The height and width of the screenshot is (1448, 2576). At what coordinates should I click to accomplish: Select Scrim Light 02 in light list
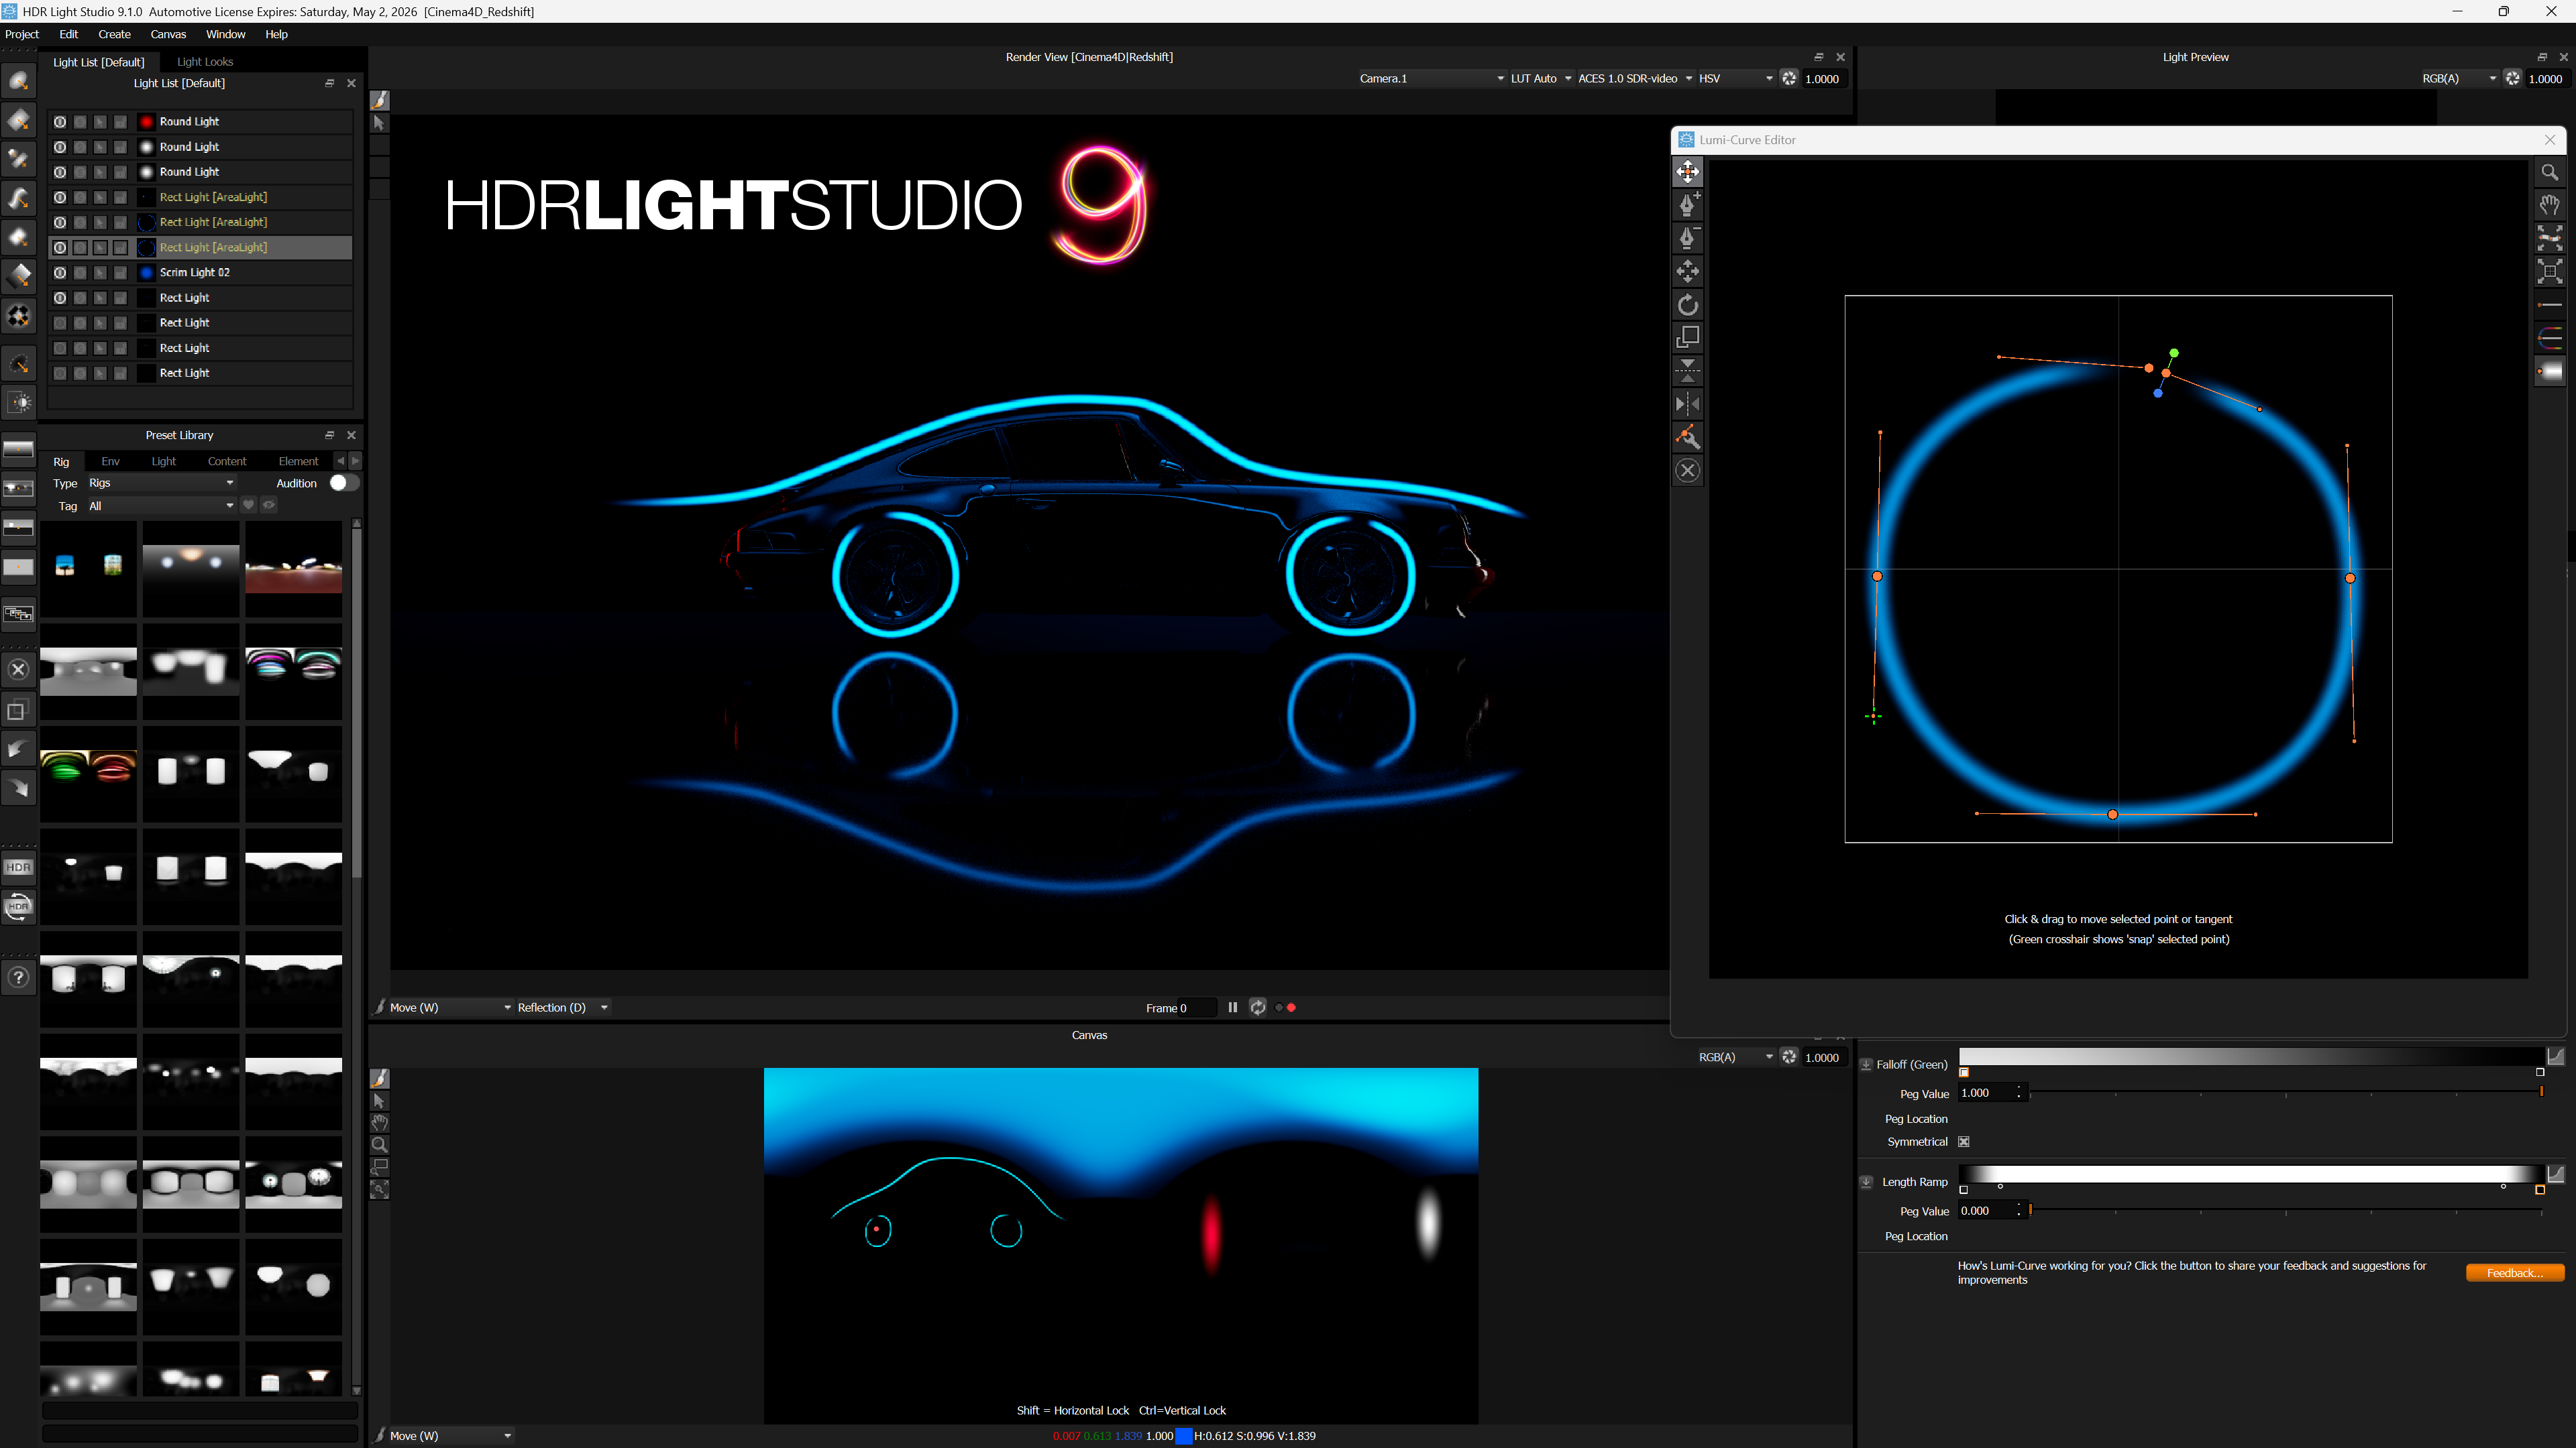pyautogui.click(x=200, y=273)
